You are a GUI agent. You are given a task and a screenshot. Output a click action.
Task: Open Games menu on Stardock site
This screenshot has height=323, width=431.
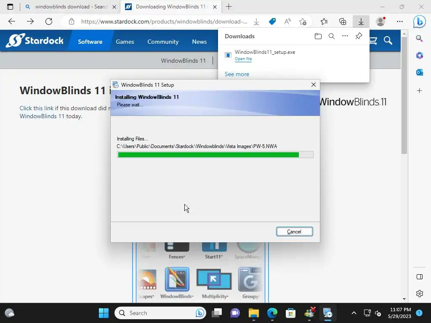click(x=125, y=42)
